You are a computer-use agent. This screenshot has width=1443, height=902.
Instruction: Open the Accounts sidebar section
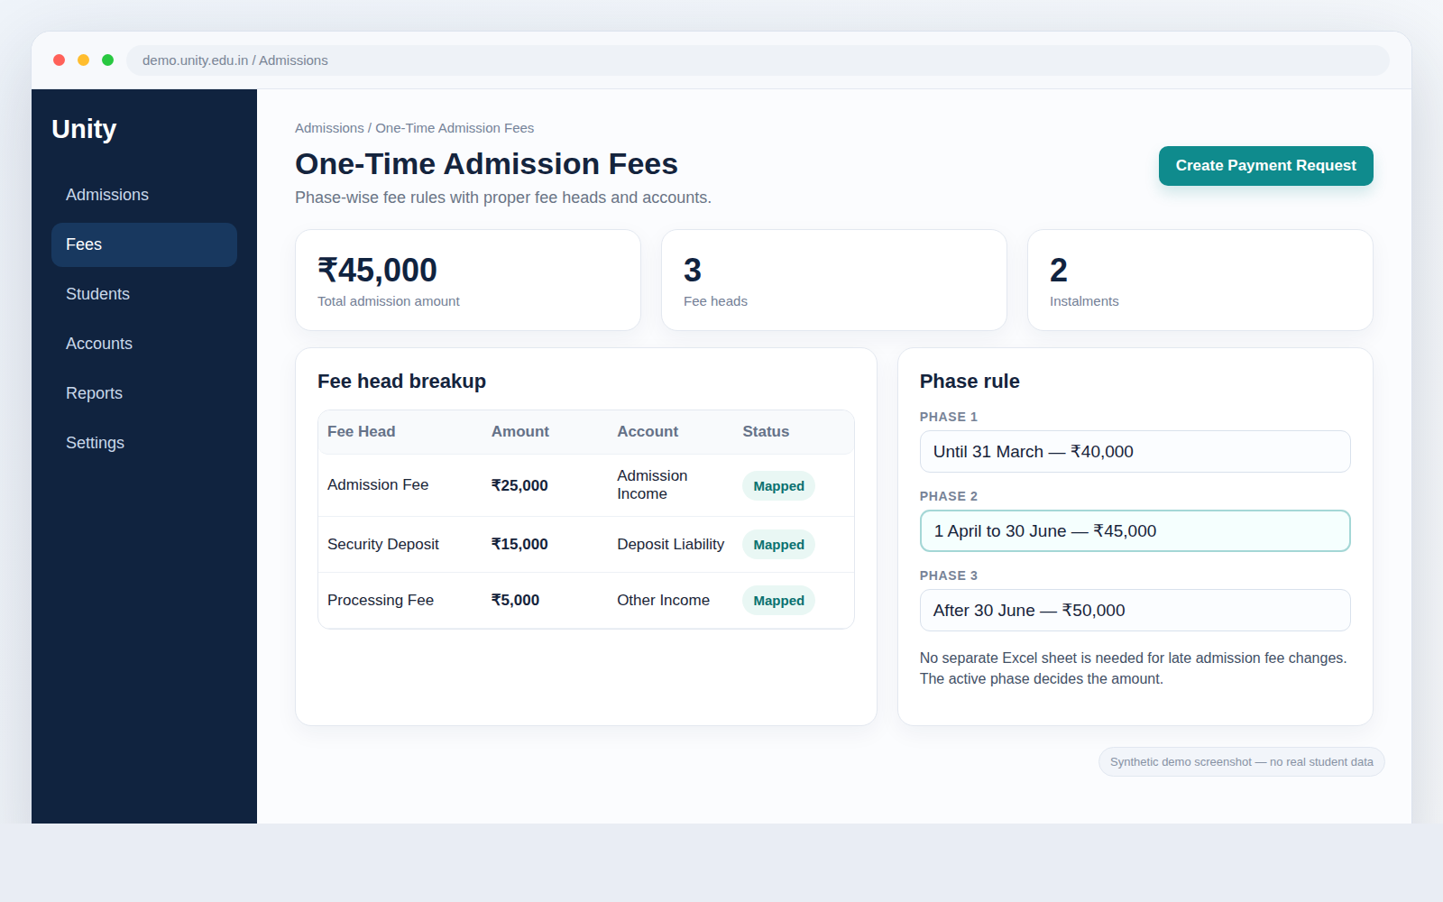[144, 344]
